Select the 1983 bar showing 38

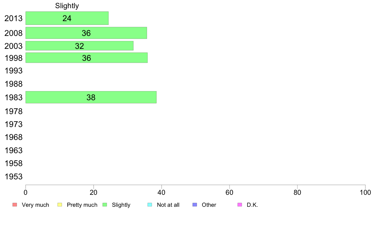91,97
